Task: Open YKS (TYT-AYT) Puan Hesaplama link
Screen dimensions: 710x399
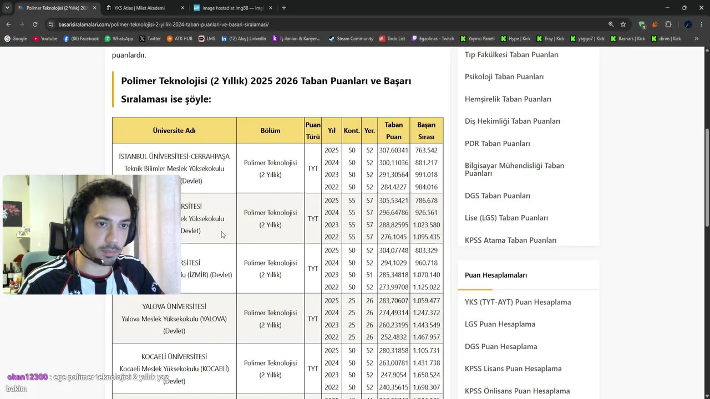Action: point(518,302)
